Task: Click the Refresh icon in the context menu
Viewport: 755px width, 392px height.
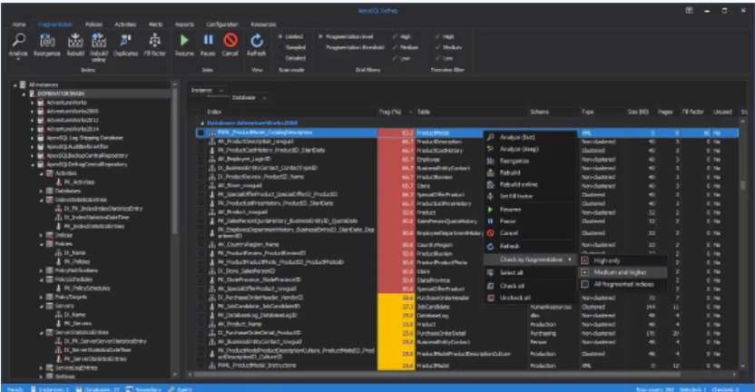Action: point(490,246)
